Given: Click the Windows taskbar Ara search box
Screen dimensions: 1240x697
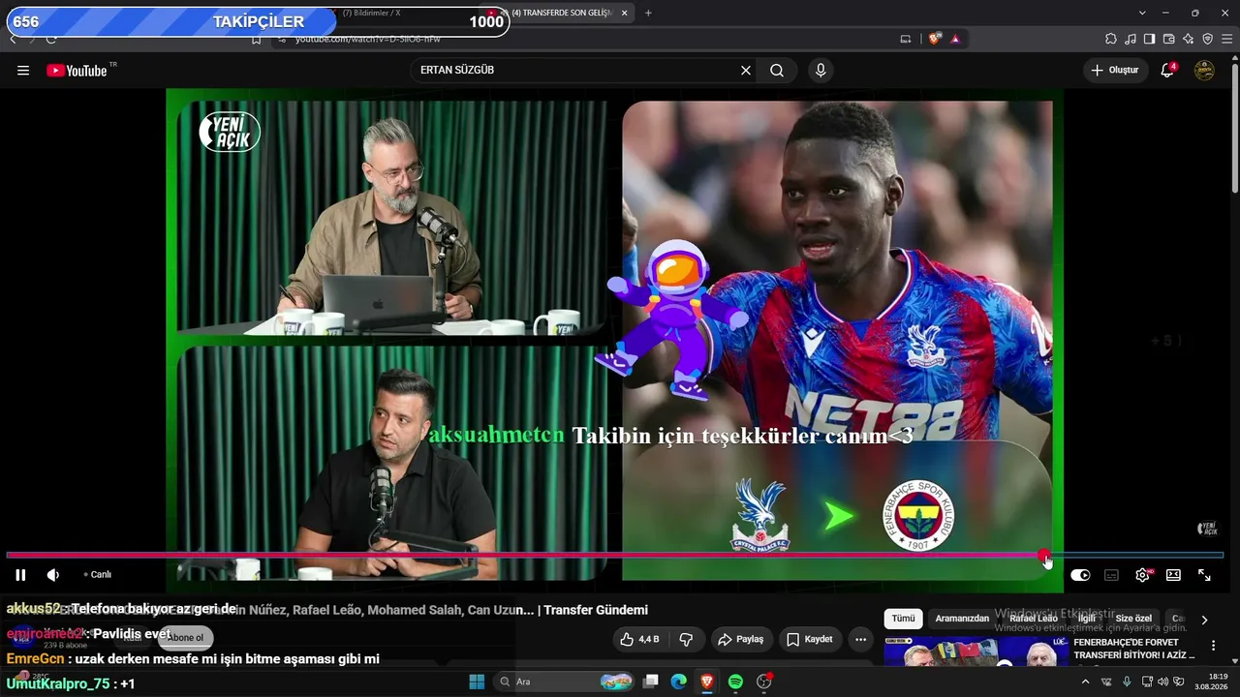Looking at the screenshot, I should [x=564, y=682].
